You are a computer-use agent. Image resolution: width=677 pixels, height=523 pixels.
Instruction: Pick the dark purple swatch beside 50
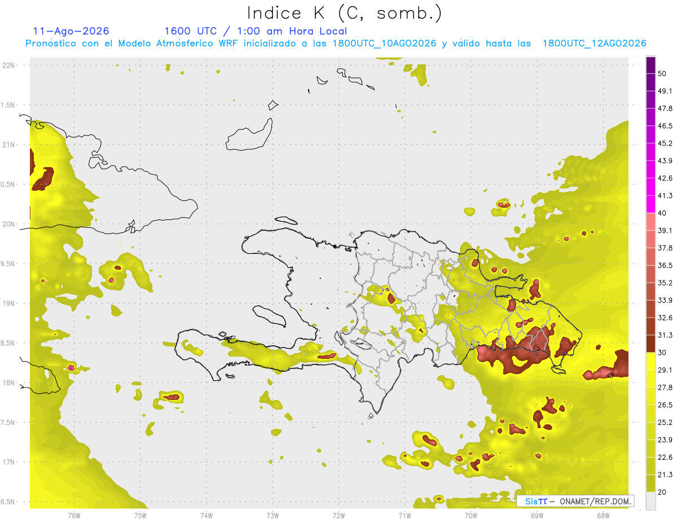coord(650,66)
